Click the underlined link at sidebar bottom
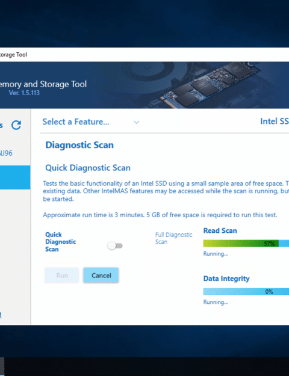This screenshot has height=376, width=289. click(x=1, y=315)
